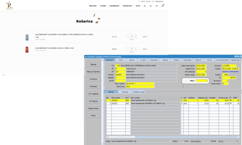Screen dimensions: 242x145
Task: Switch to the Prijevoz tab
Action: (x=198, y=60)
